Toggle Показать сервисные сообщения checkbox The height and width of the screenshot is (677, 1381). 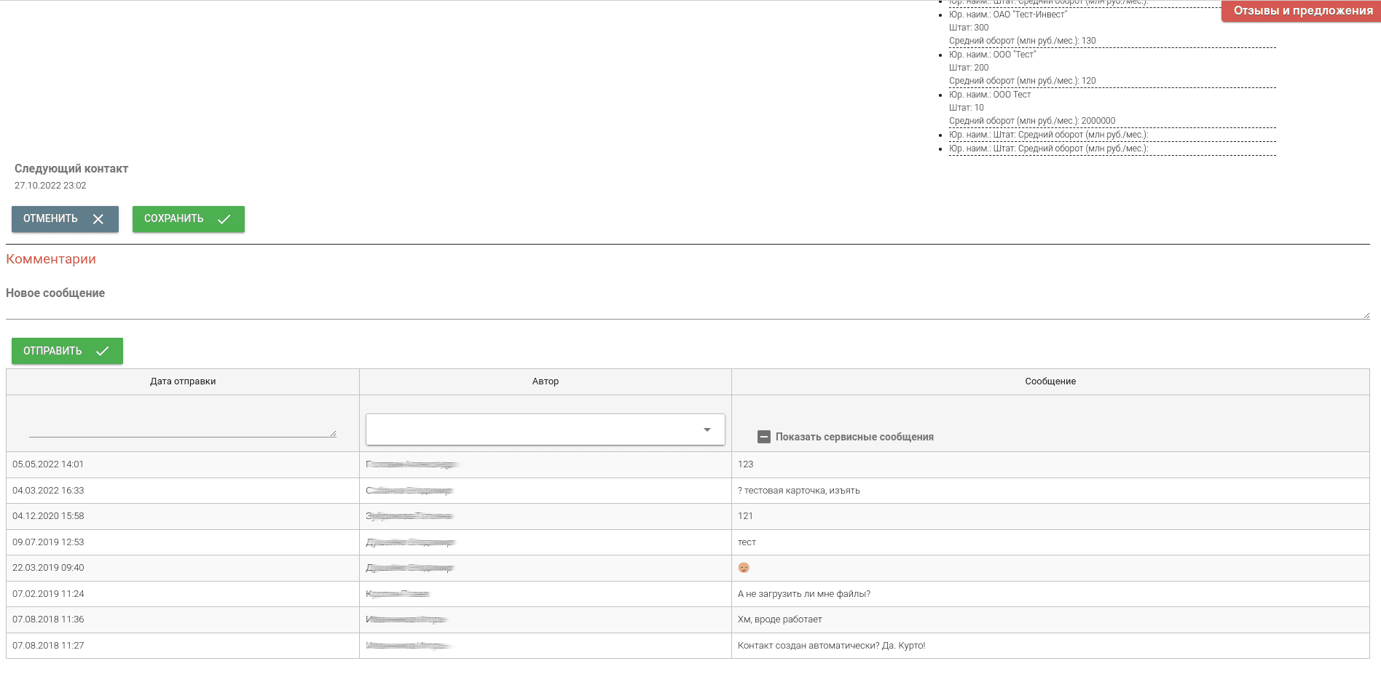[x=764, y=437]
